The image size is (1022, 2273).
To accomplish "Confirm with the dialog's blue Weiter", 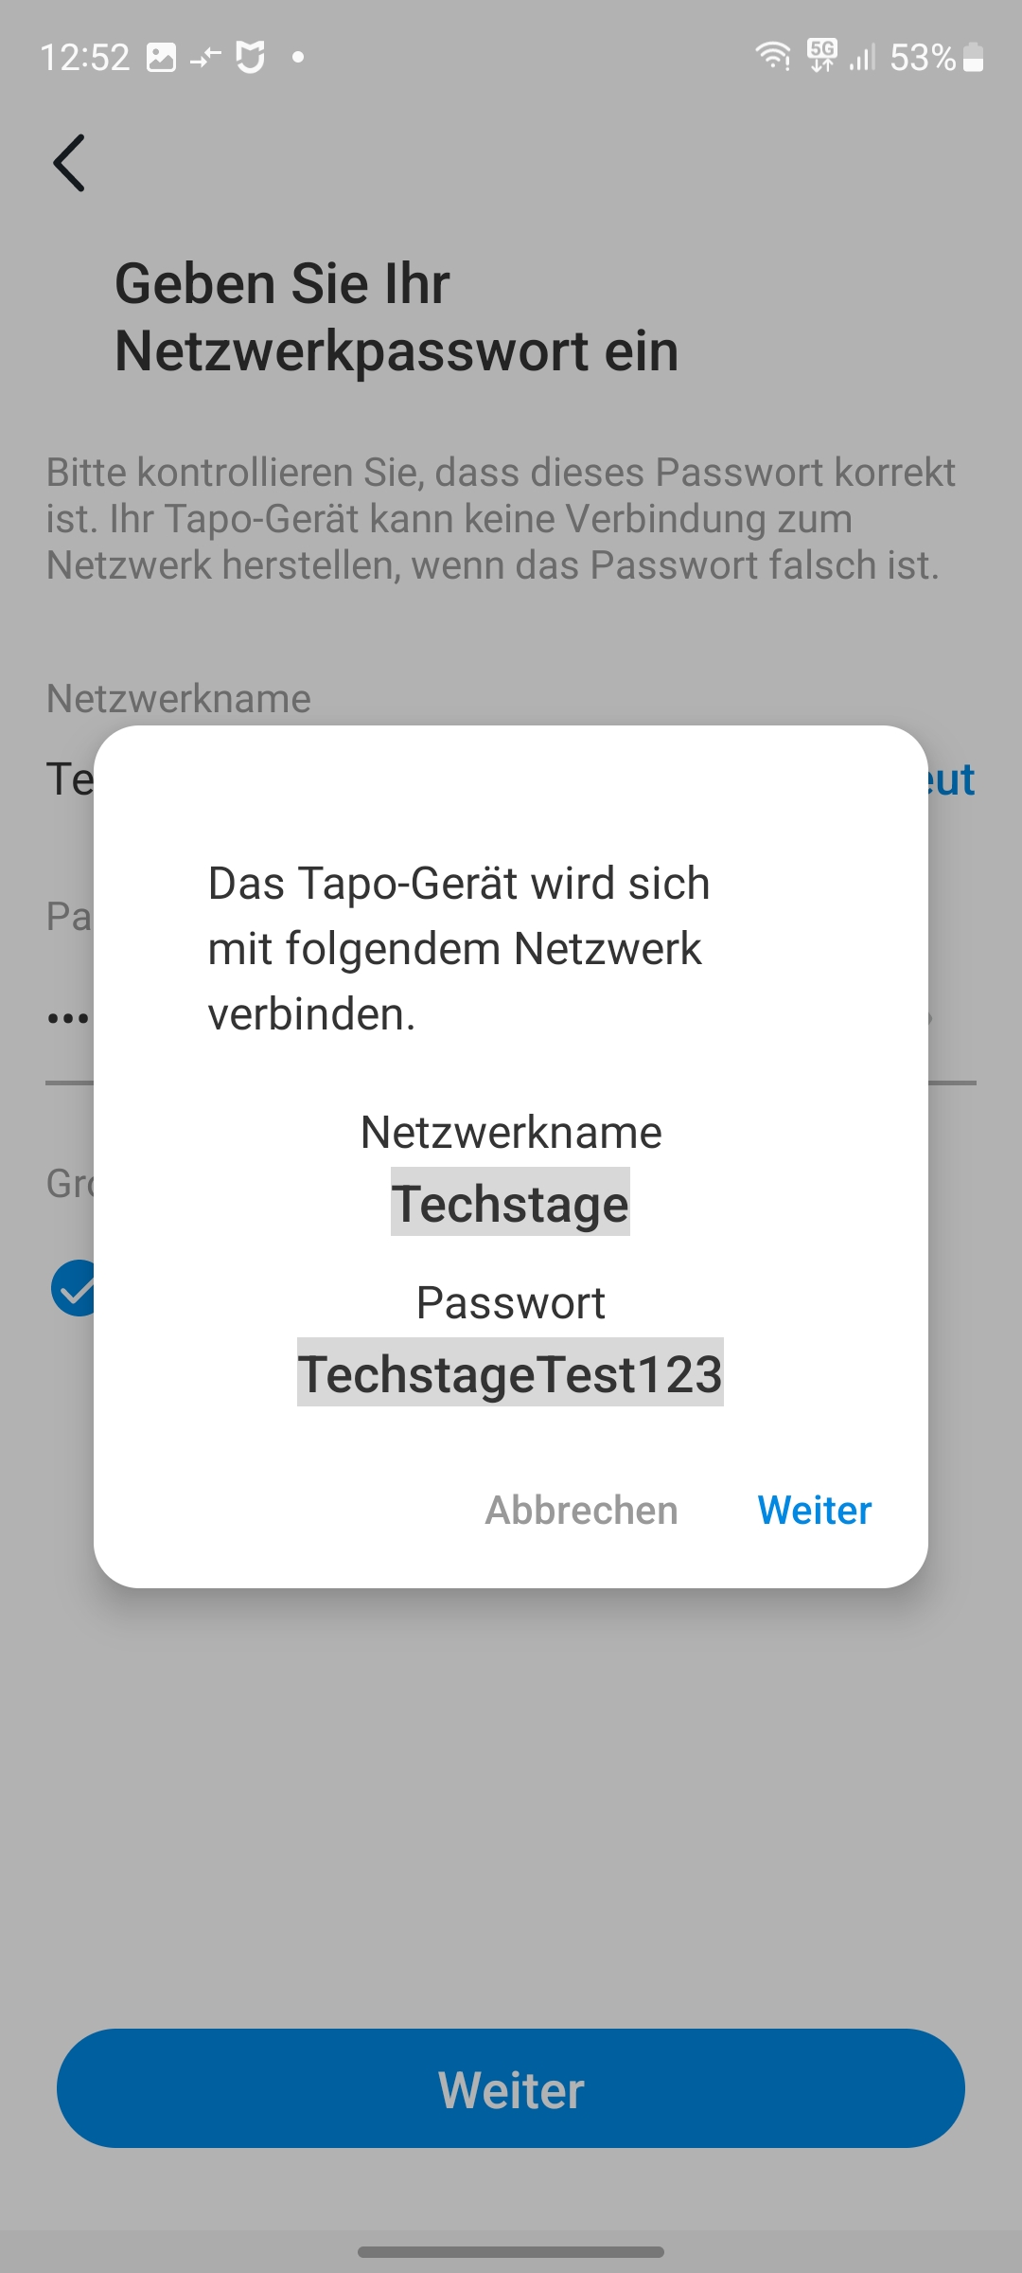I will tap(814, 1510).
